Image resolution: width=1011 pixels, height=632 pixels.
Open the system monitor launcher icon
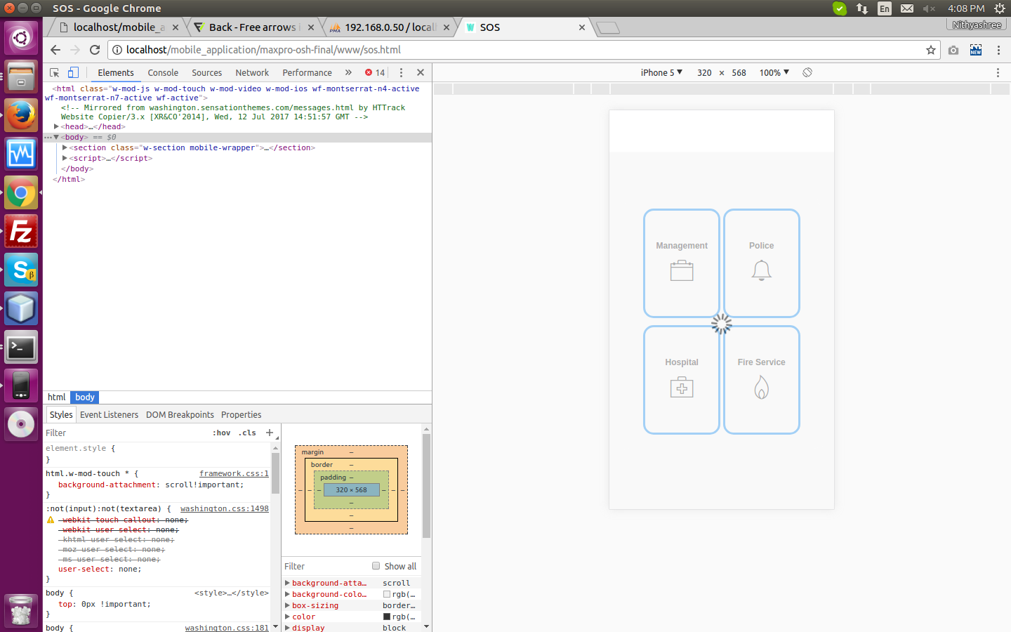(21, 154)
